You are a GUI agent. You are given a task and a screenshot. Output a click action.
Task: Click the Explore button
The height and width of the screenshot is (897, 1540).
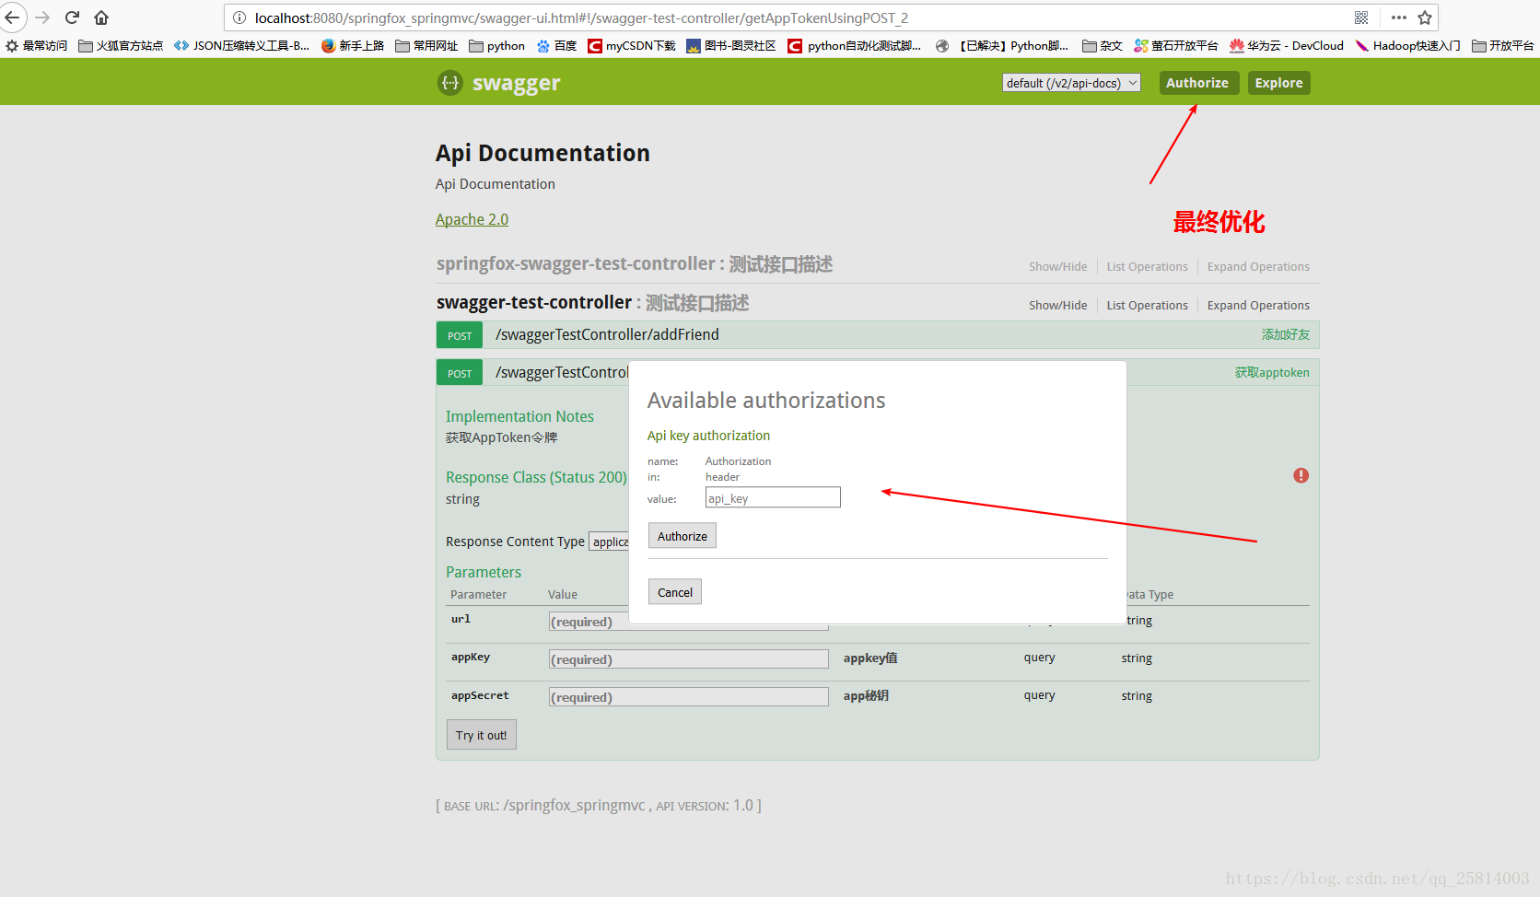[1279, 83]
